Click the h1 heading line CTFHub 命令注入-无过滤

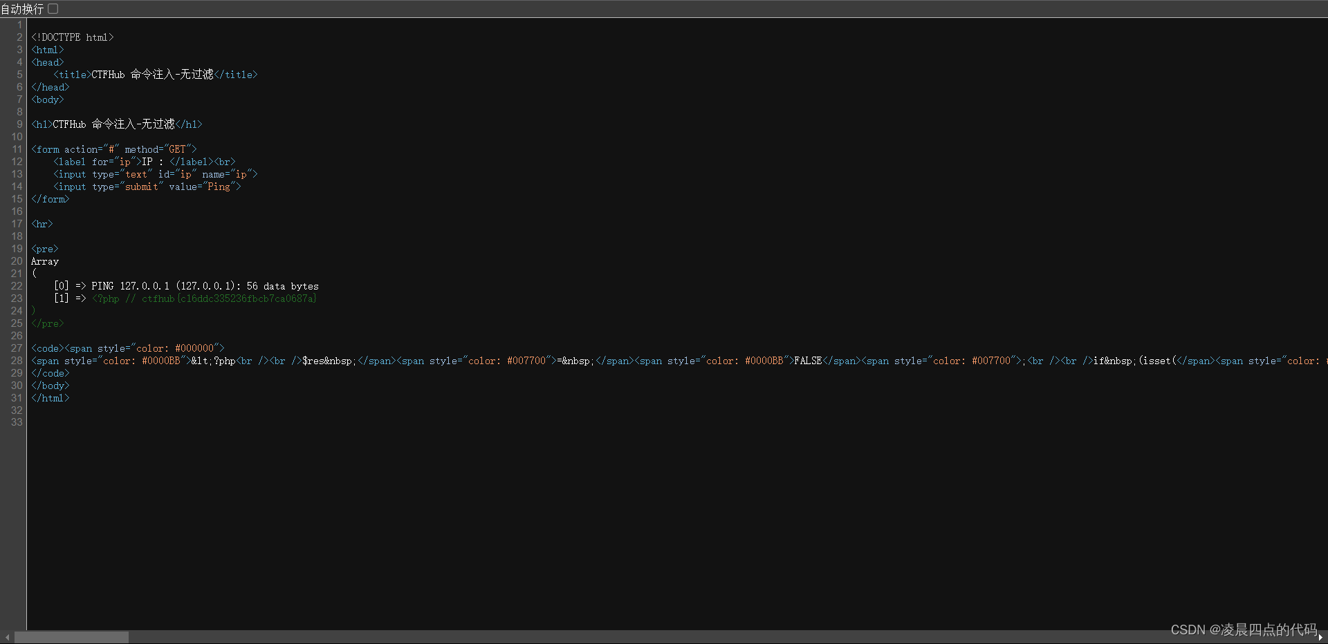pos(117,124)
